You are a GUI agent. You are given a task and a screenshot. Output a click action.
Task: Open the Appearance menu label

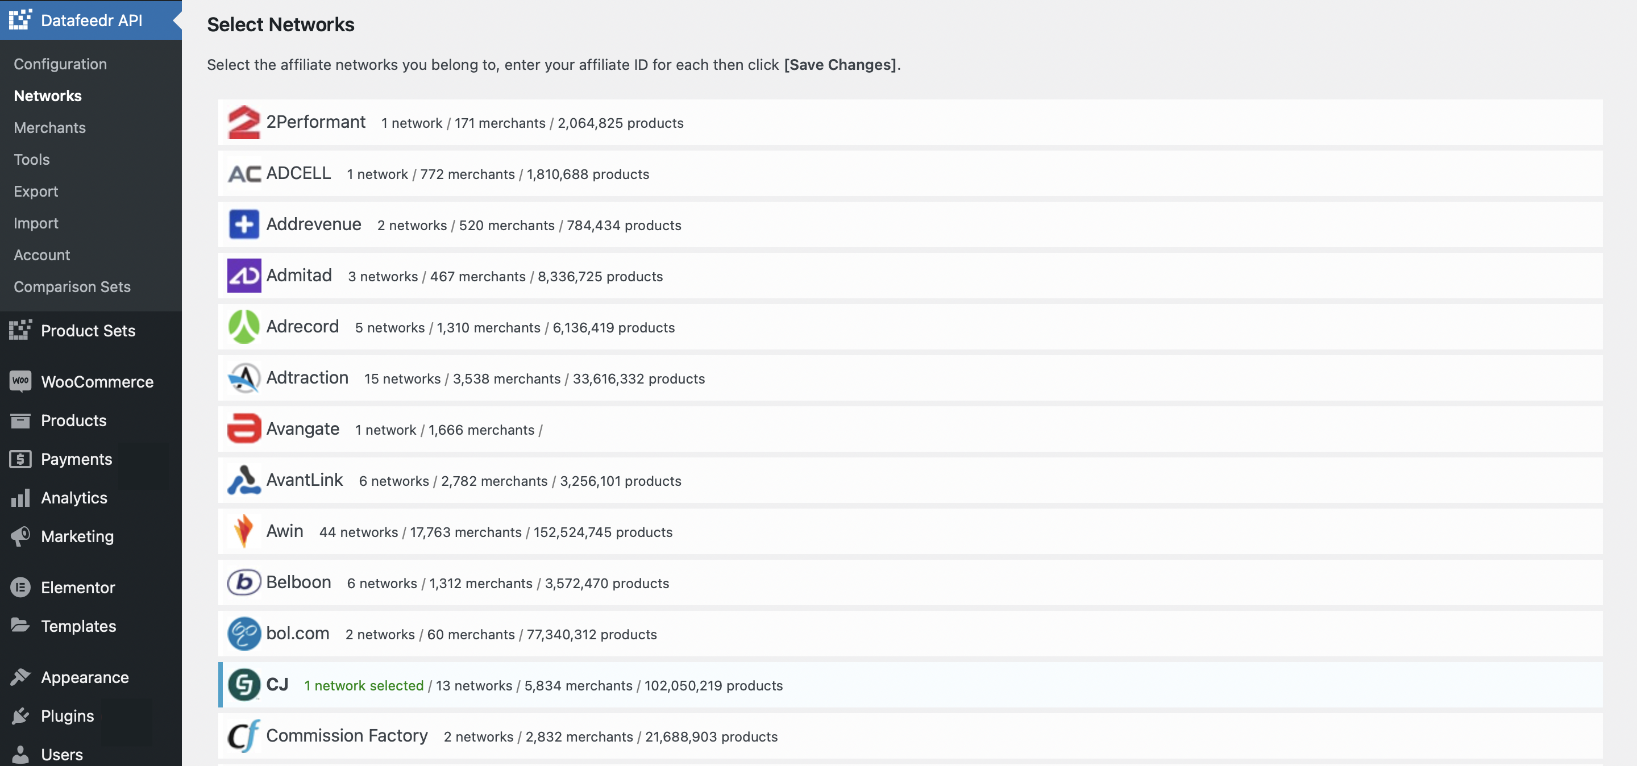85,677
